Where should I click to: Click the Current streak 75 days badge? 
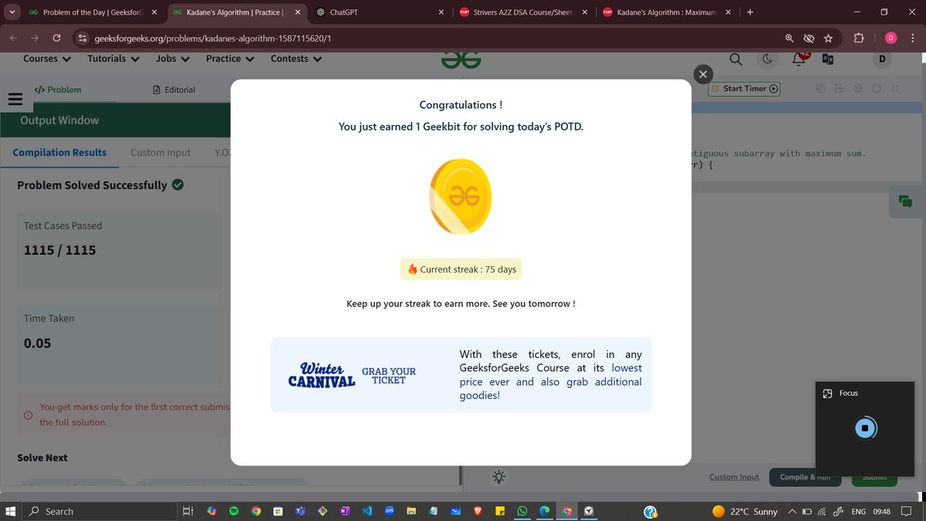[461, 269]
